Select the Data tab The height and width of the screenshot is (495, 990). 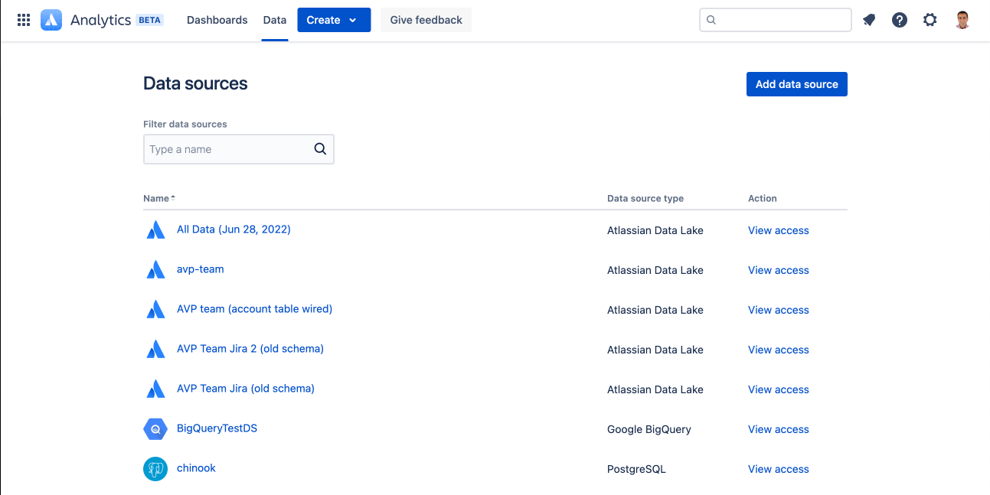(x=275, y=20)
